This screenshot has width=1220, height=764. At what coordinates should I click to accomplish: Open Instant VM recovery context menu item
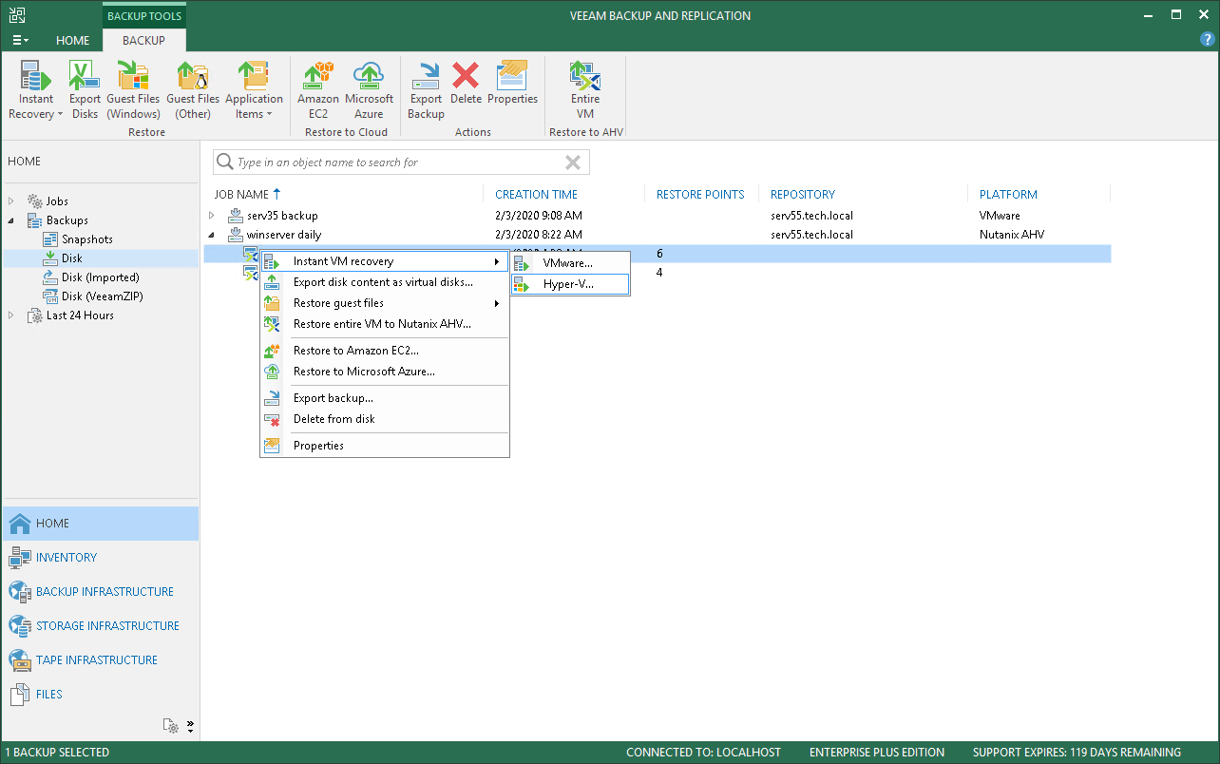(385, 261)
